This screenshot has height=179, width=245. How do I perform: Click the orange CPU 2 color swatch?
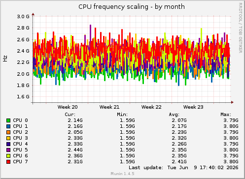click(x=8, y=132)
